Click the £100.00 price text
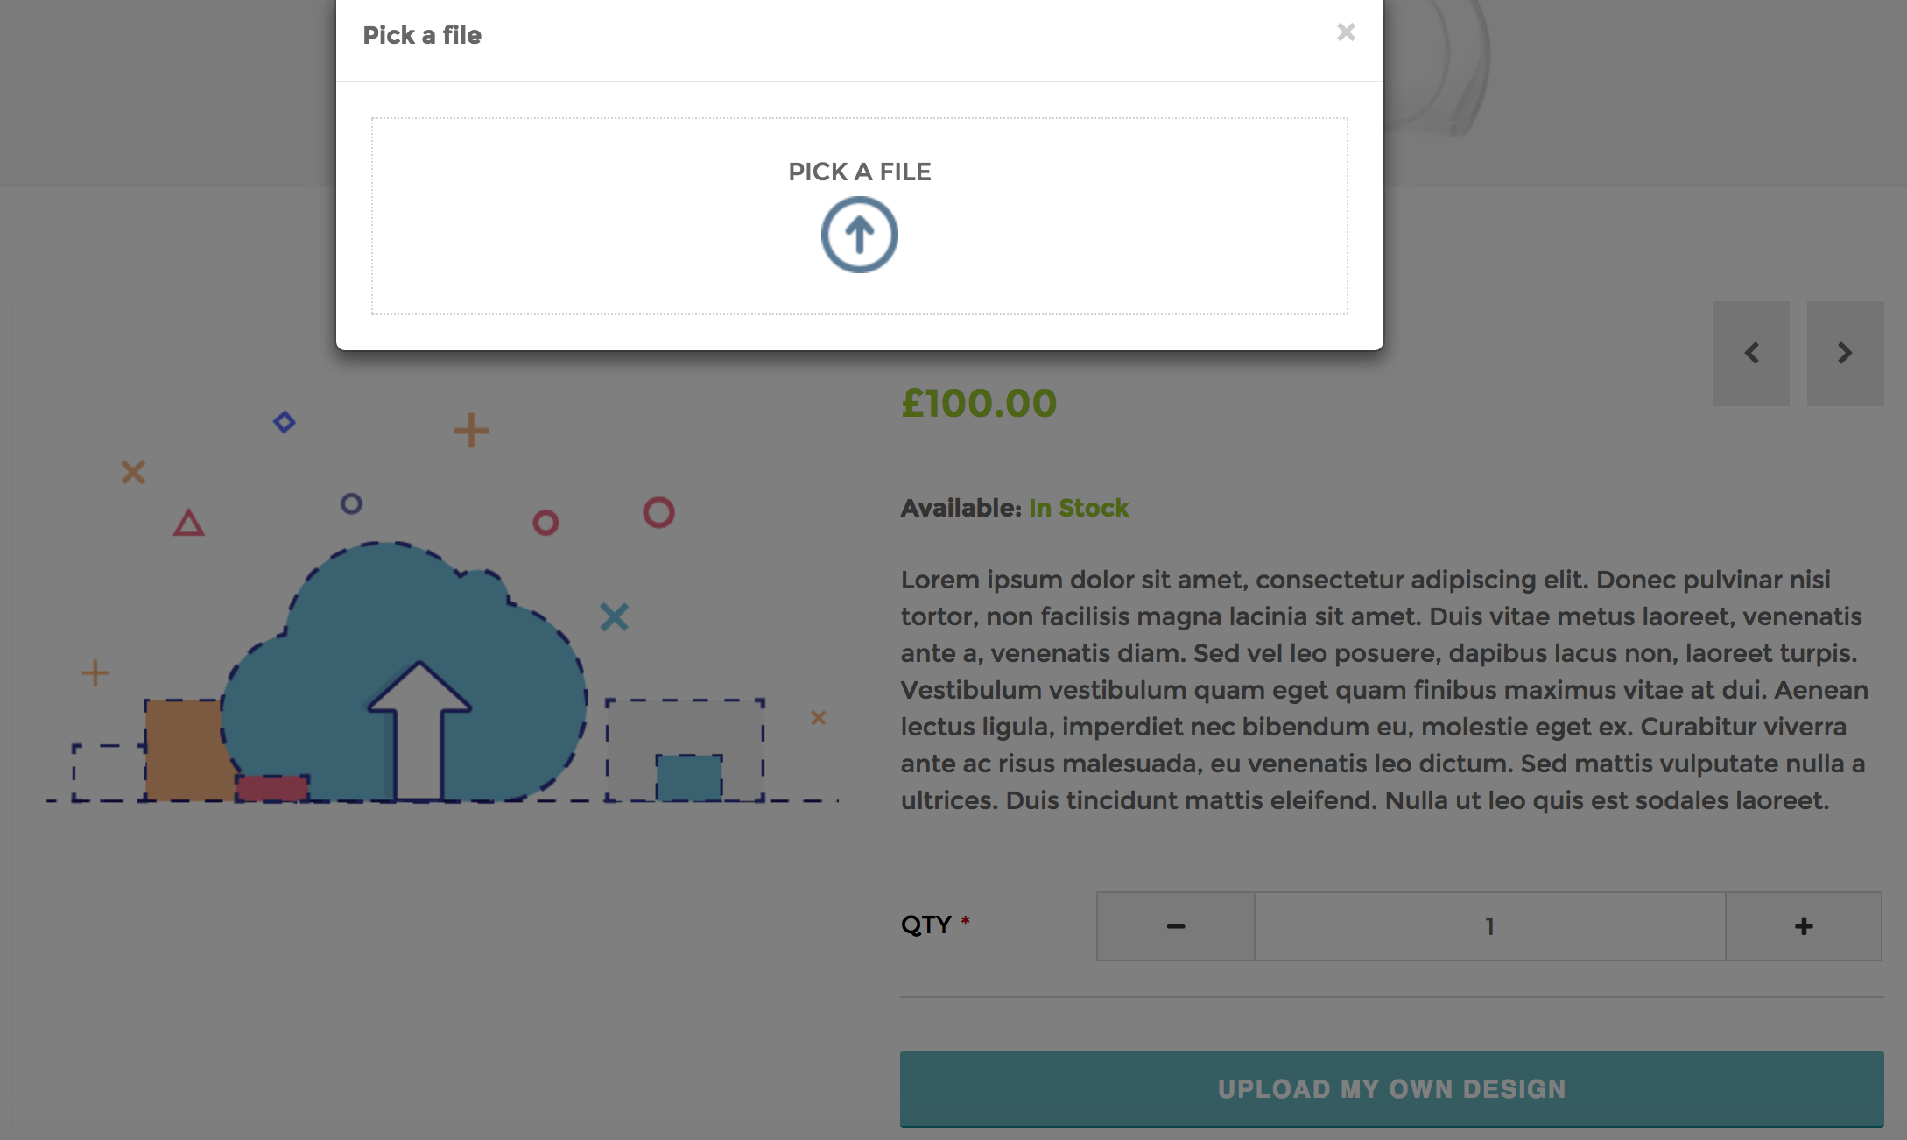The height and width of the screenshot is (1140, 1907). [x=979, y=404]
